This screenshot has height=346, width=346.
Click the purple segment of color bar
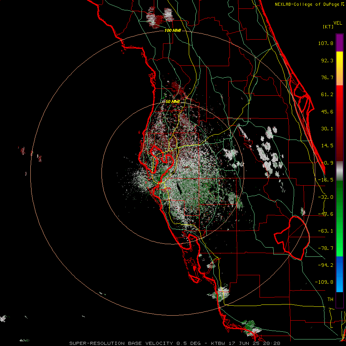339,43
